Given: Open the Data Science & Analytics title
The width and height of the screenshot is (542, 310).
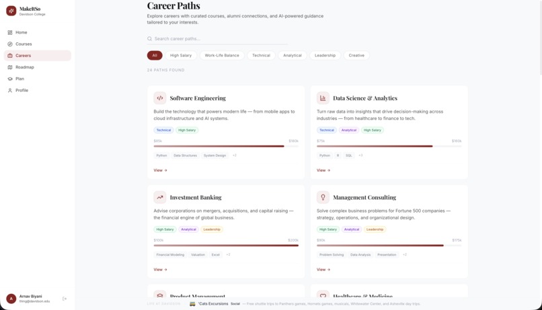Looking at the screenshot, I should (x=365, y=98).
